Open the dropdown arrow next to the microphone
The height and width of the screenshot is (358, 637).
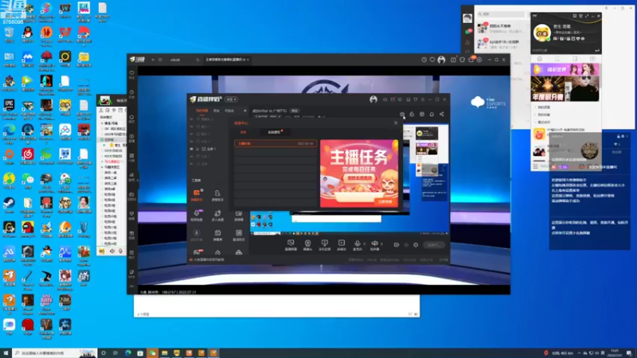[x=364, y=244]
